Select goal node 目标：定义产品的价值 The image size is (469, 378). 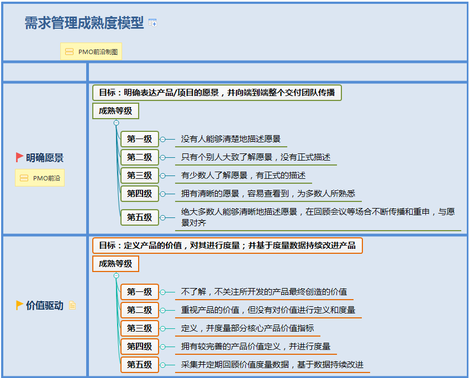[228, 246]
